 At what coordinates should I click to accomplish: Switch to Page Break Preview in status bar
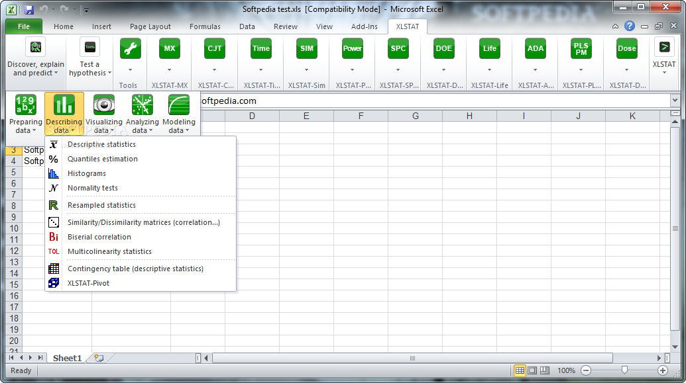[x=545, y=370]
